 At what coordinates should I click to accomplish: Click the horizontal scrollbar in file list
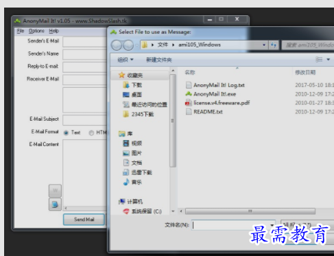(250, 211)
